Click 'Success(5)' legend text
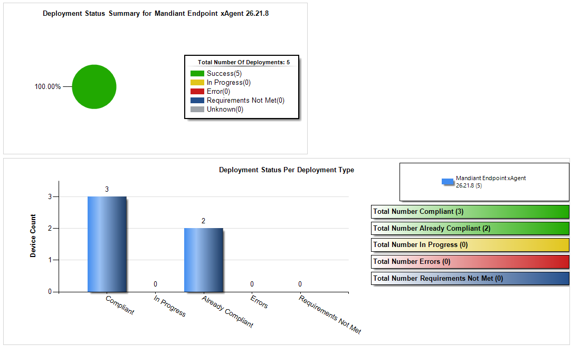The height and width of the screenshot is (355, 580). coord(224,73)
